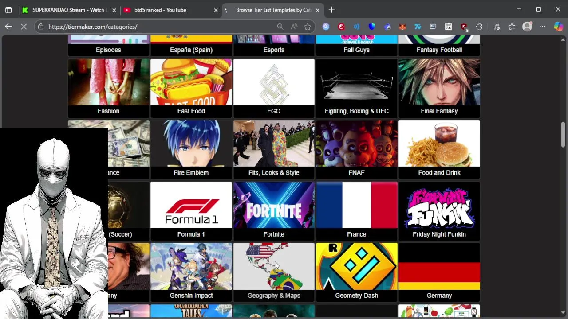
Task: Open the browser profile avatar
Action: coord(527,27)
